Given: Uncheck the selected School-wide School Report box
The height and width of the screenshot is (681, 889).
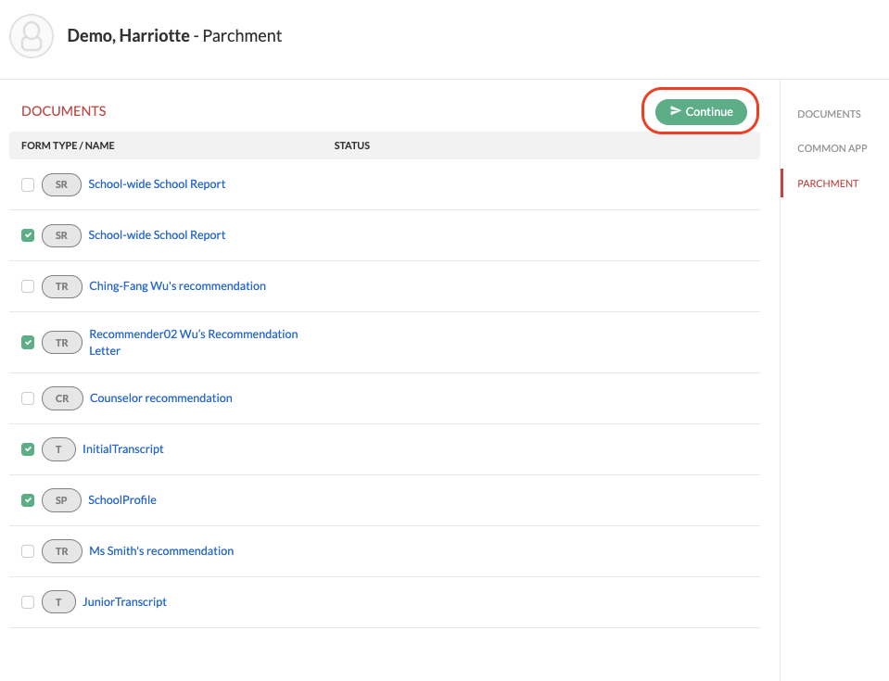Looking at the screenshot, I should pyautogui.click(x=28, y=235).
